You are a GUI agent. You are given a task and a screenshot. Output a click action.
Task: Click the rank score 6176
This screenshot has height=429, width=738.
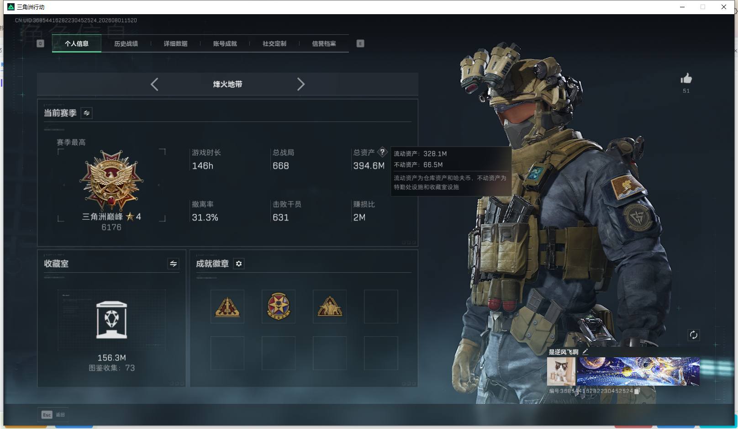click(x=111, y=227)
